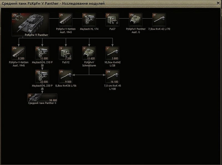Viewport: 222px width, 165px height.
Task: Click the 'FuG12' label text
Action: click(66, 62)
